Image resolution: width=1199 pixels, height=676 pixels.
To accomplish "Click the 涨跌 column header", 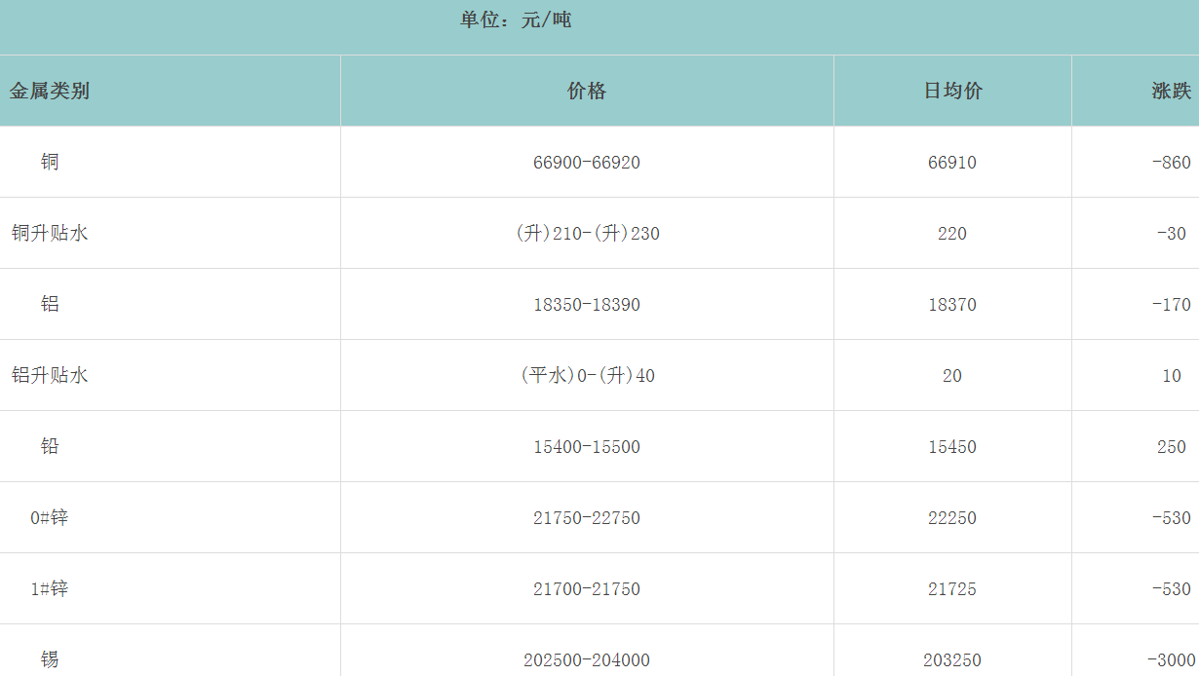I will point(1171,92).
